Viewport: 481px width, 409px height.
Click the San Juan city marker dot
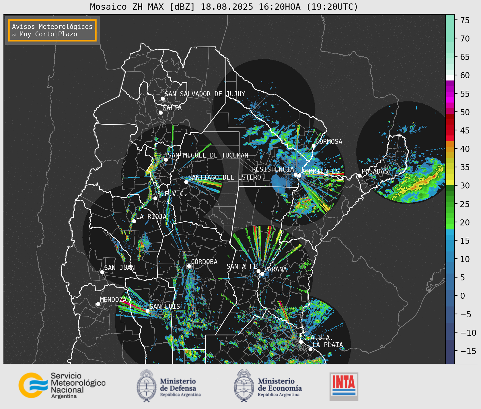(x=102, y=272)
